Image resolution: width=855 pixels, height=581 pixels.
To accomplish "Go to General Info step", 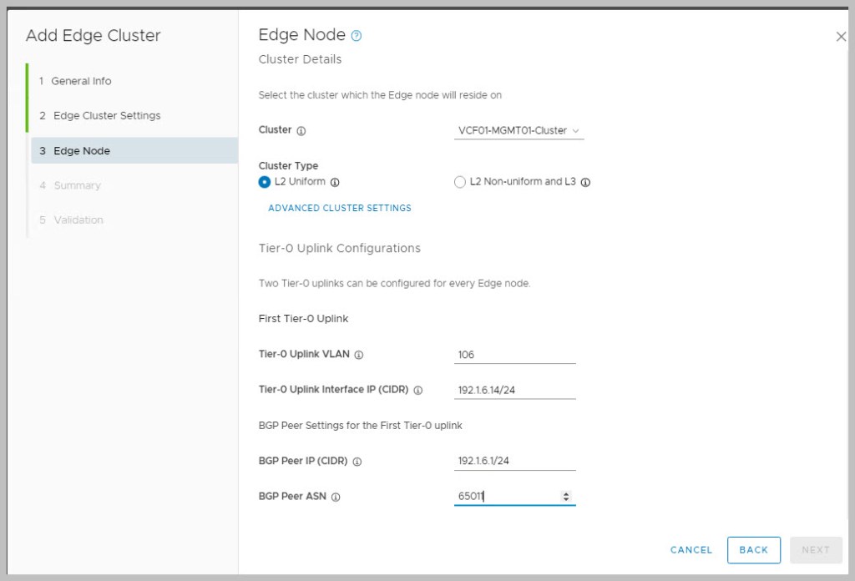I will [81, 81].
